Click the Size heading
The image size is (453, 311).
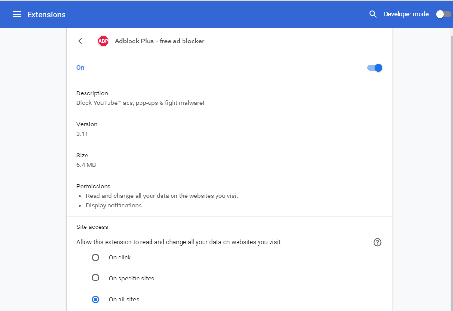click(x=82, y=155)
